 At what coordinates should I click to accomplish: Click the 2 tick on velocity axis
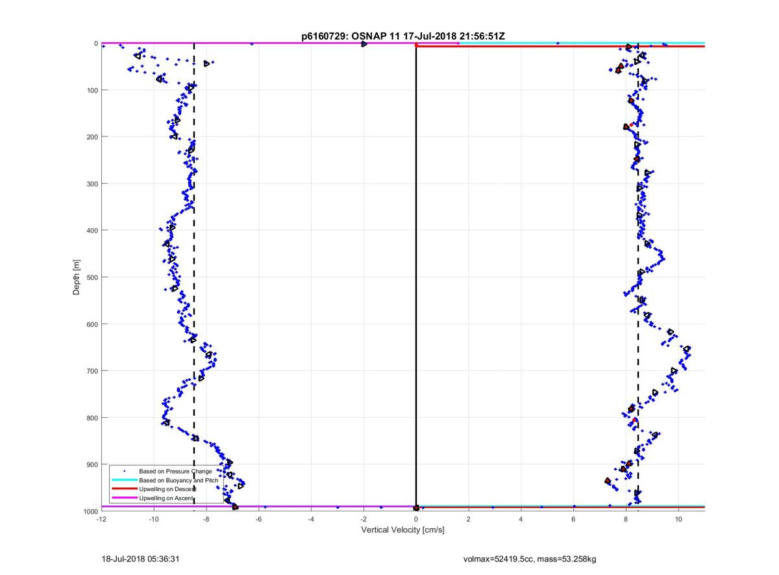(x=469, y=519)
